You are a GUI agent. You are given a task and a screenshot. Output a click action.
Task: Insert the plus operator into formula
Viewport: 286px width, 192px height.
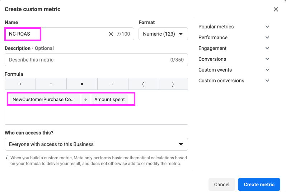pos(20,84)
